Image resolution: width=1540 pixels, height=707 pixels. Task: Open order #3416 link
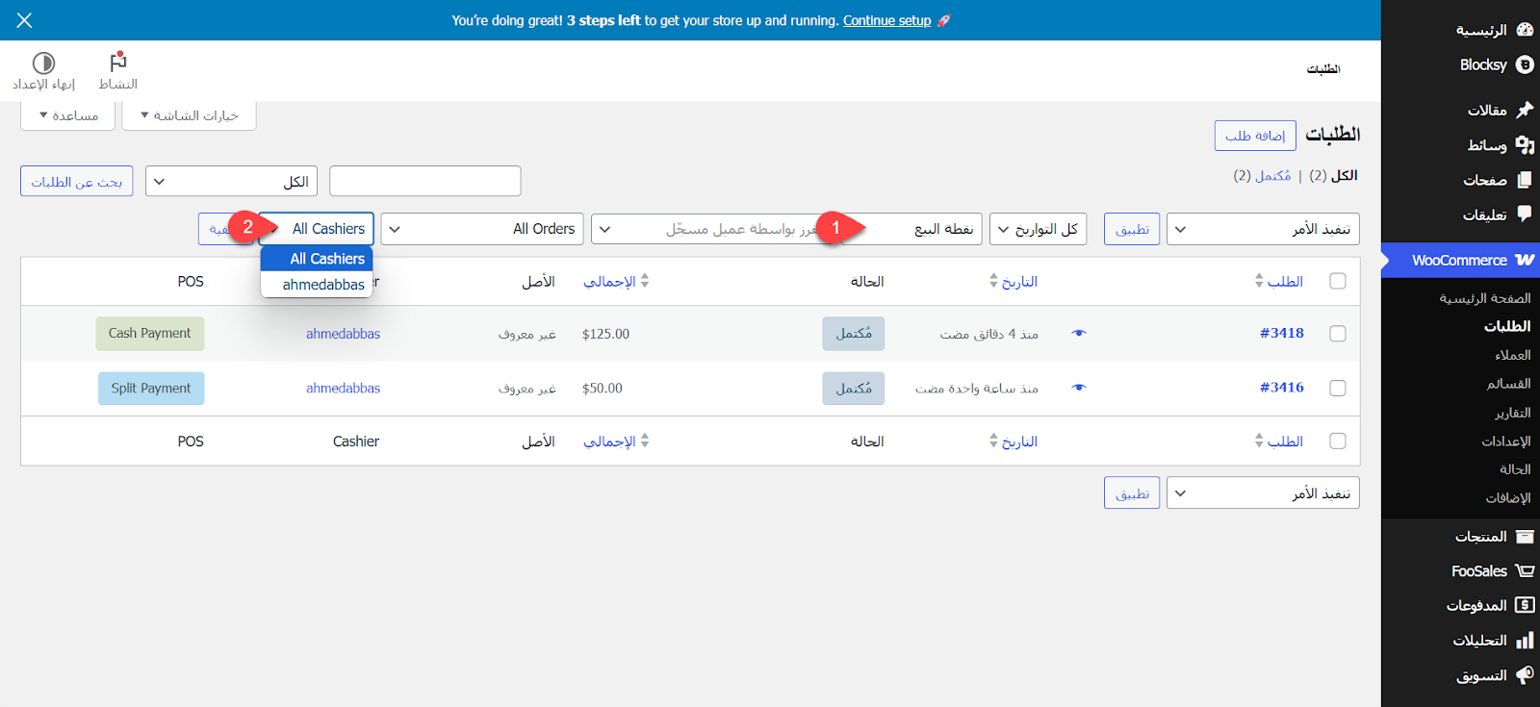point(1282,388)
